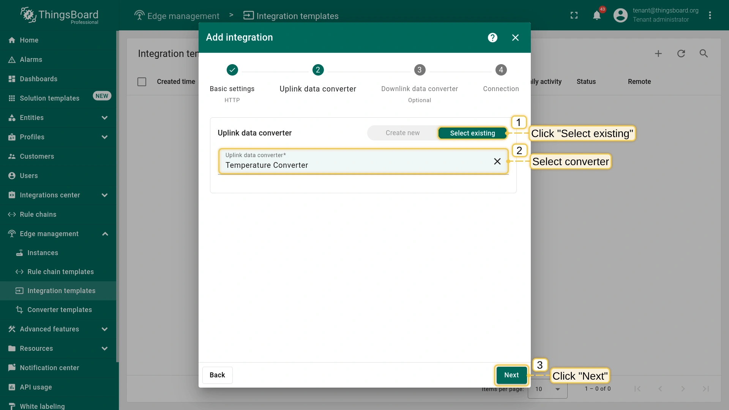Click the Next button
Viewport: 729px width, 410px height.
pos(511,375)
